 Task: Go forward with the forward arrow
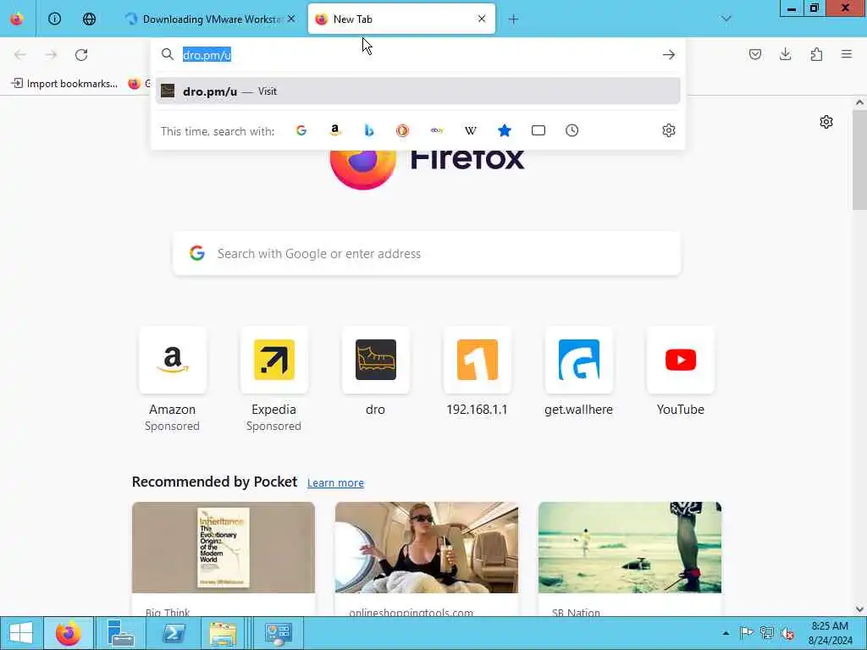click(51, 55)
